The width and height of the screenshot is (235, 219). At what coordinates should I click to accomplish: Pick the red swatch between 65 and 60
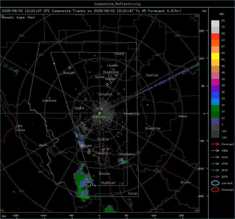tap(215, 37)
